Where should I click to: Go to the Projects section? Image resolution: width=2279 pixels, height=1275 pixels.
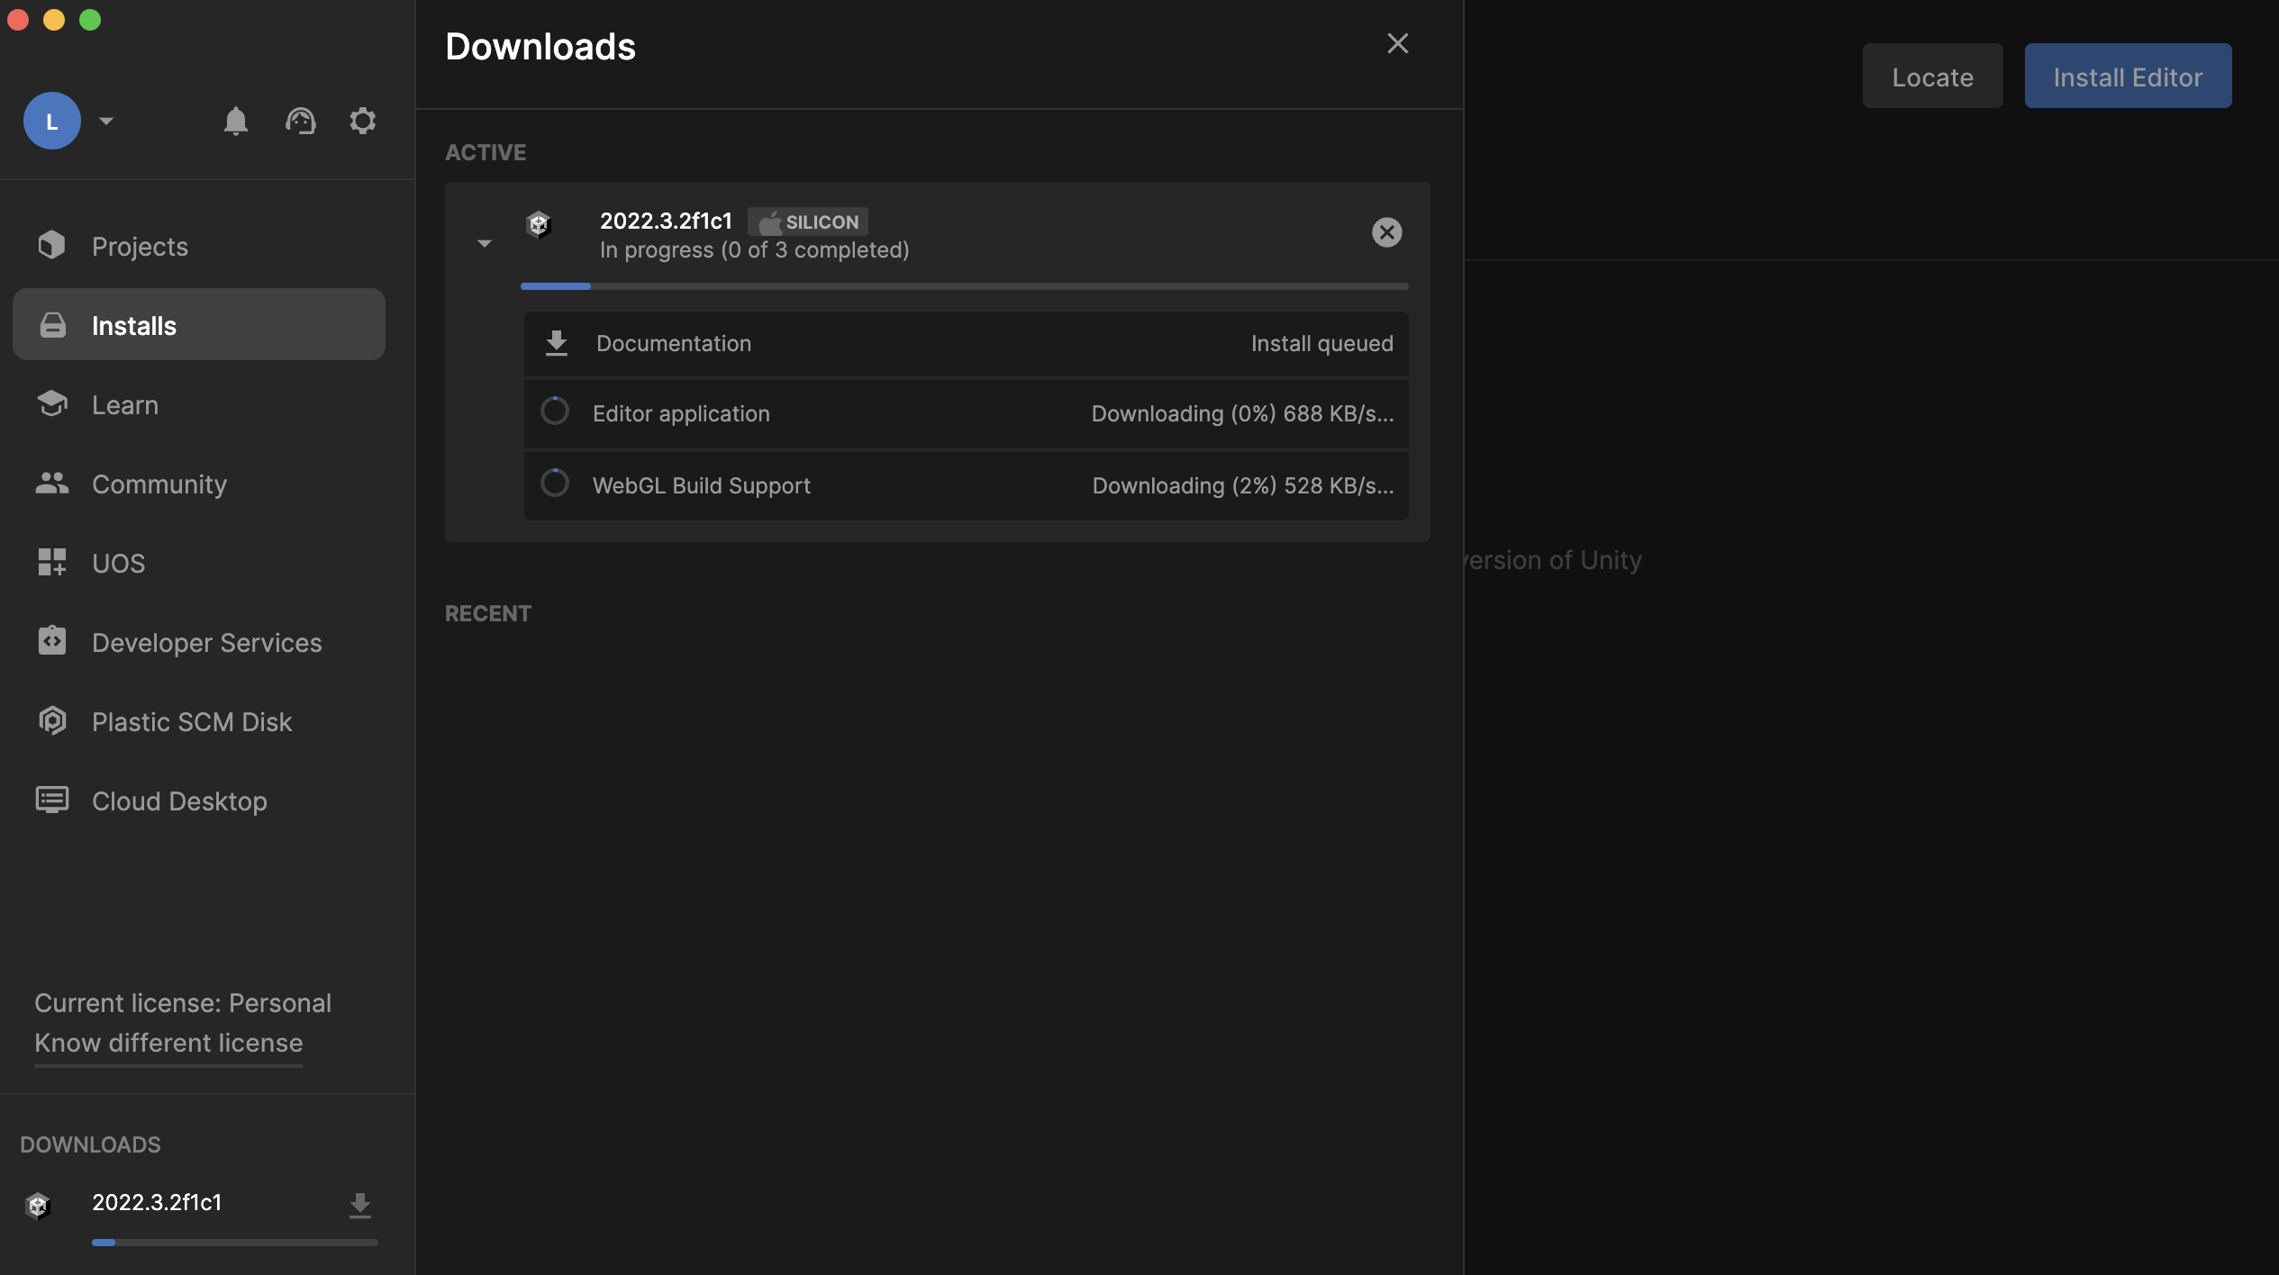click(x=199, y=246)
